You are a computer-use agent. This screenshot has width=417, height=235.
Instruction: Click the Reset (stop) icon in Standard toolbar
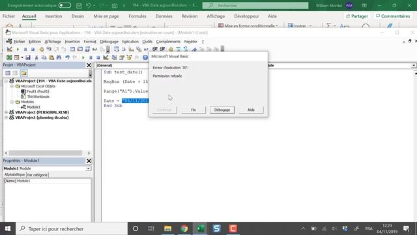(x=98, y=57)
